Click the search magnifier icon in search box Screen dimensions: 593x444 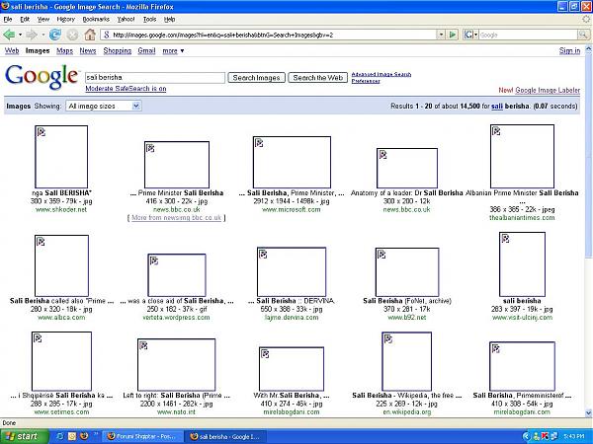coord(583,35)
